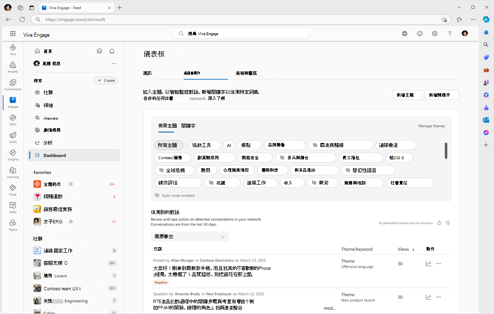The width and height of the screenshot is (494, 314).
Task: Select the Engage app icon
Action: pyautogui.click(x=13, y=102)
